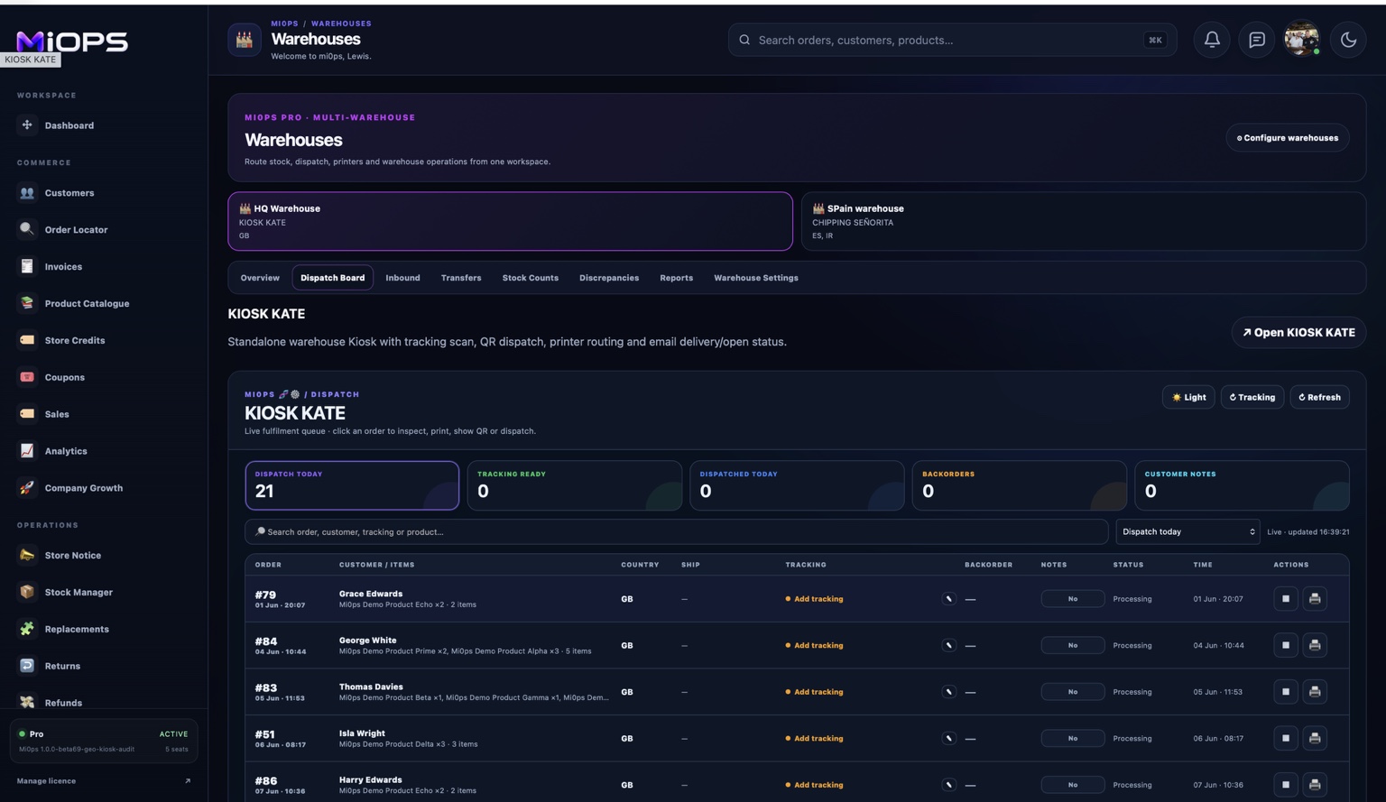Switch the kiosk to Light theme

pyautogui.click(x=1188, y=397)
